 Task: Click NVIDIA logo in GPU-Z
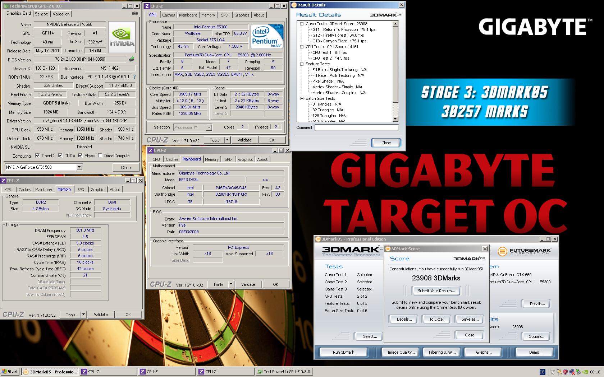point(122,37)
